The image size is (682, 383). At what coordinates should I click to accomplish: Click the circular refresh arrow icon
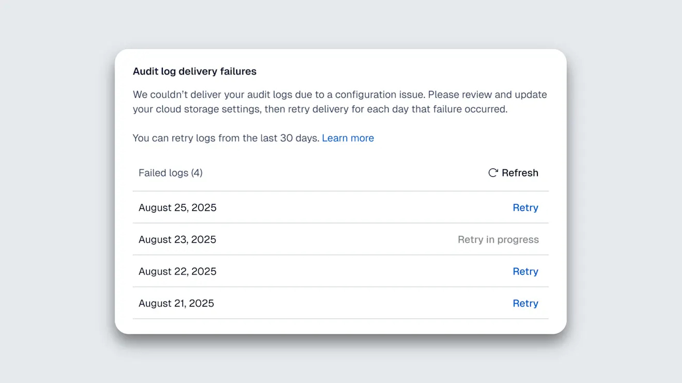point(492,173)
